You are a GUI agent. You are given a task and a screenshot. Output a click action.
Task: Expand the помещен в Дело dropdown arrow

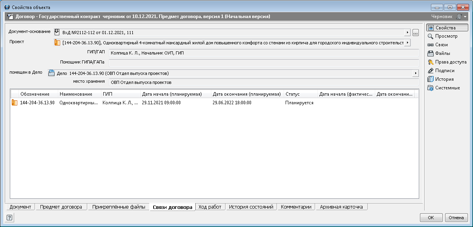(416, 73)
